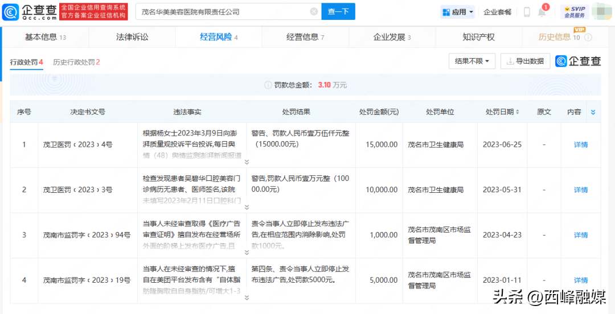
Task: Select the 历史行政处罚 sub-tab
Action: point(76,62)
